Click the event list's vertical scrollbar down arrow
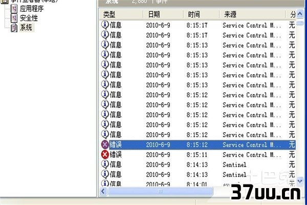The image size is (307, 205). pyautogui.click(x=300, y=181)
